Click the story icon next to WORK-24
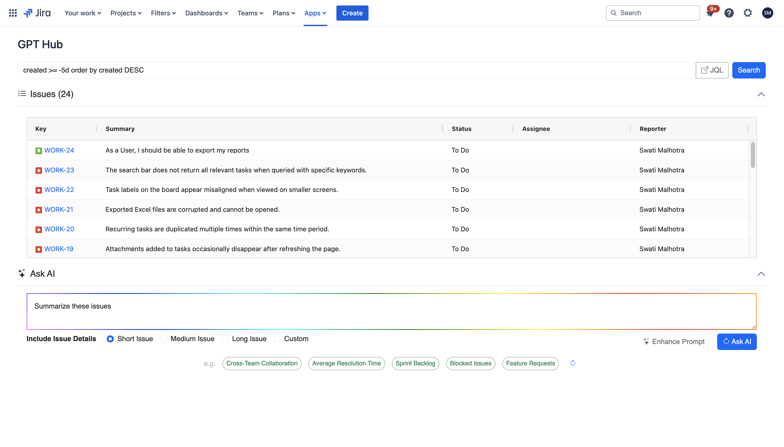This screenshot has width=784, height=447. click(x=38, y=151)
